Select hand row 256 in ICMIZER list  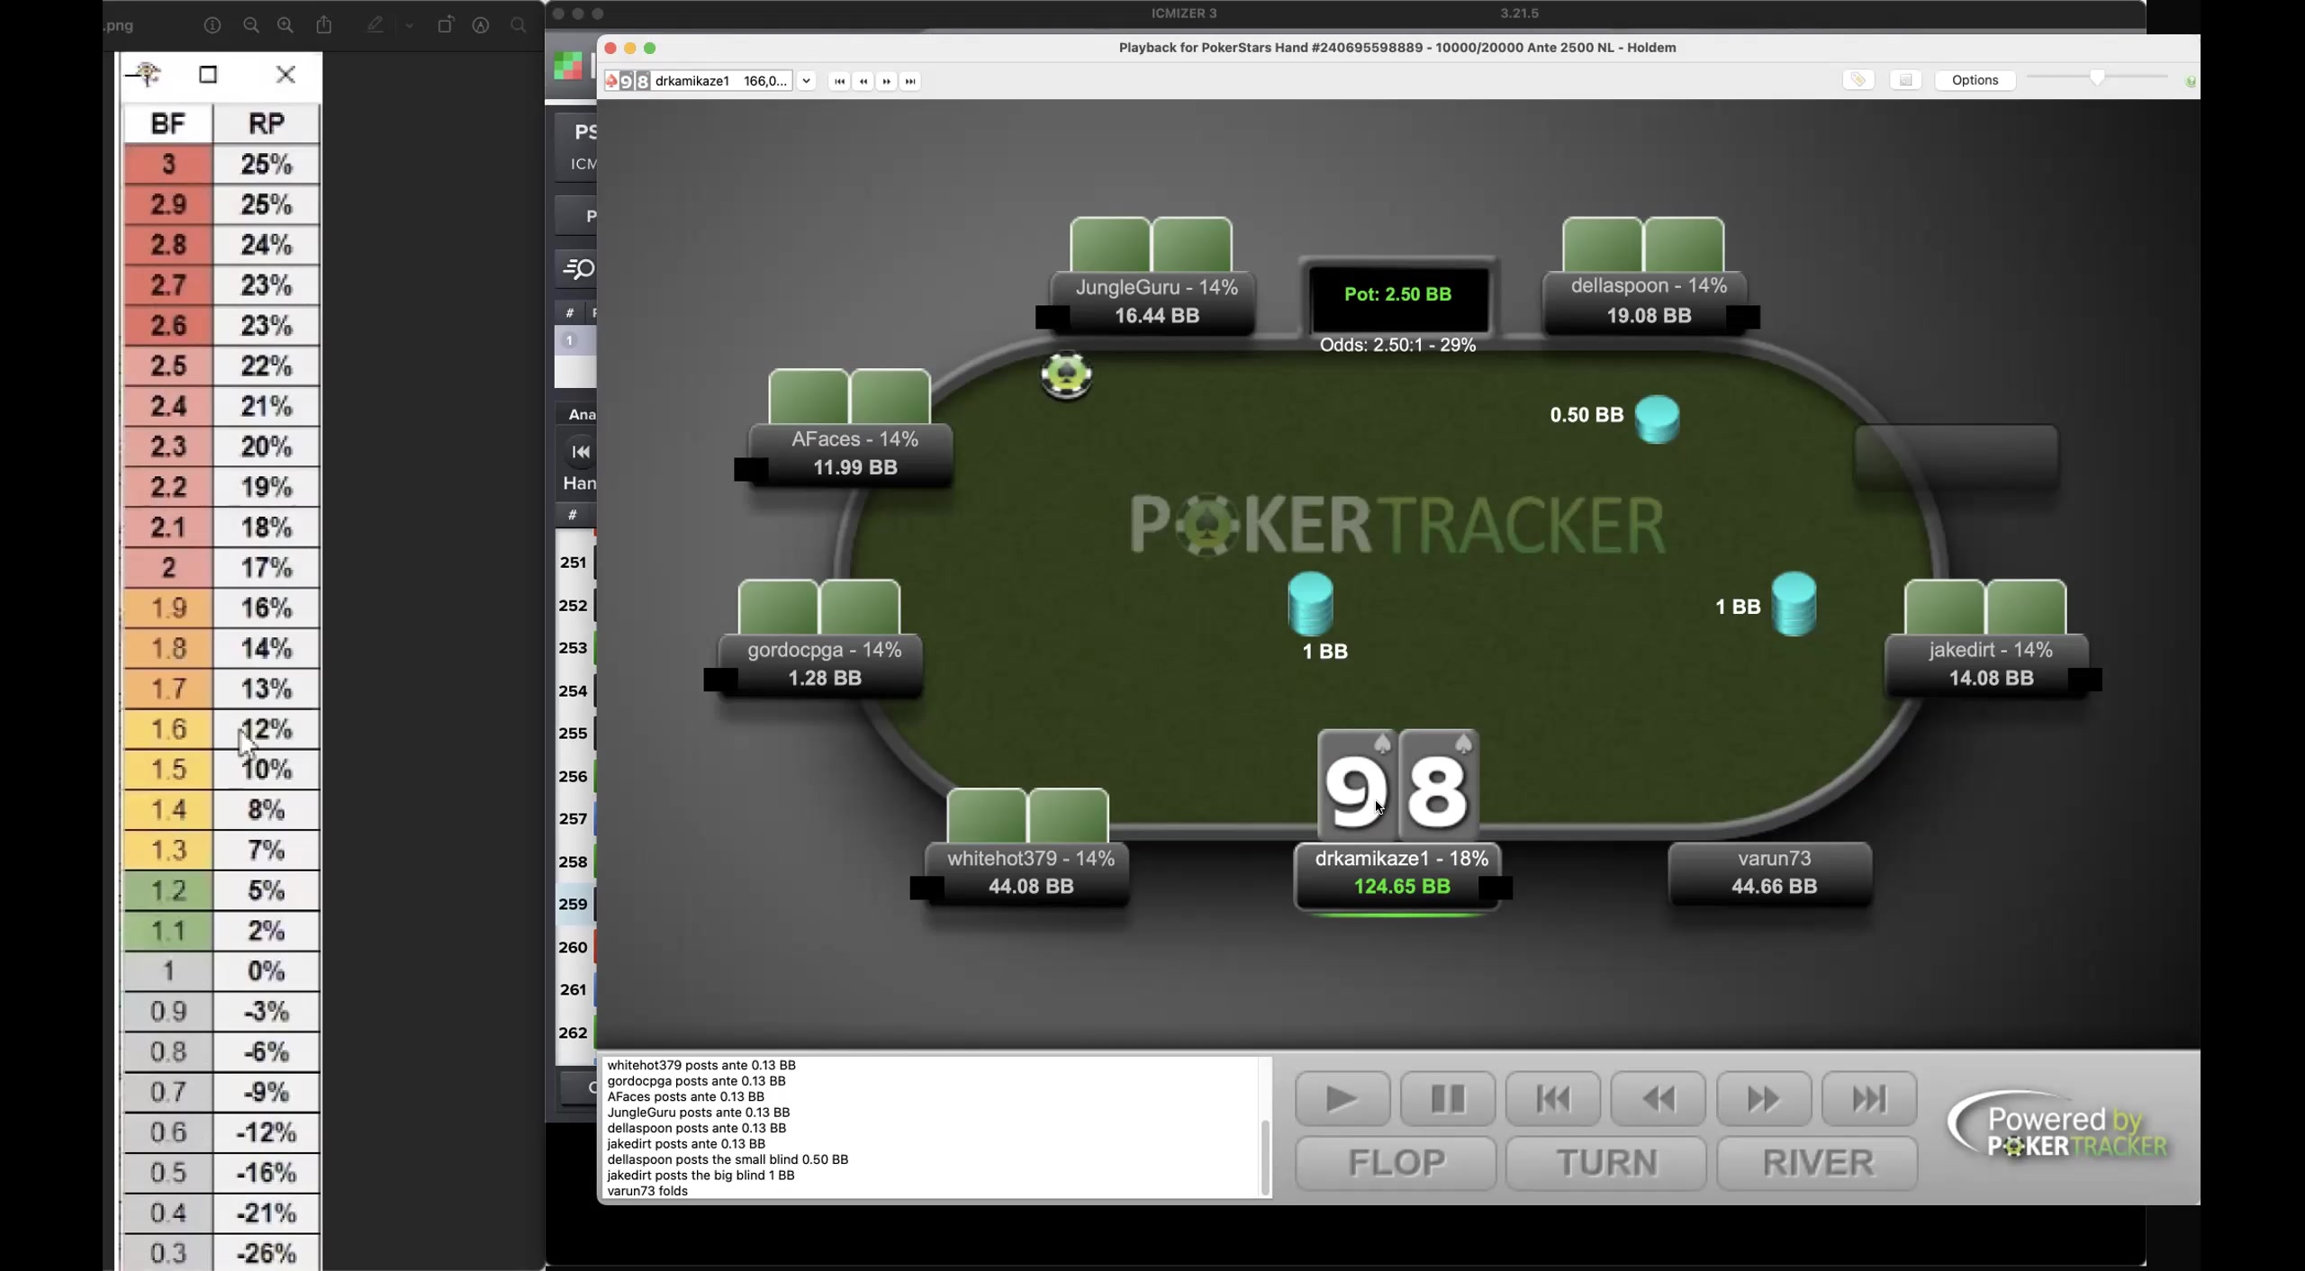574,776
